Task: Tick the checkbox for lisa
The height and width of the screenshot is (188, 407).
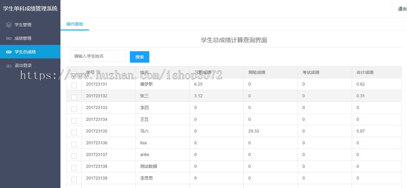Action: point(74,144)
